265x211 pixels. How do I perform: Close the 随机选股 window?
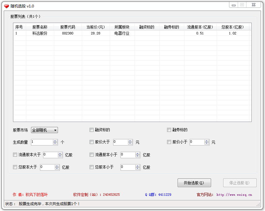(x=254, y=5)
